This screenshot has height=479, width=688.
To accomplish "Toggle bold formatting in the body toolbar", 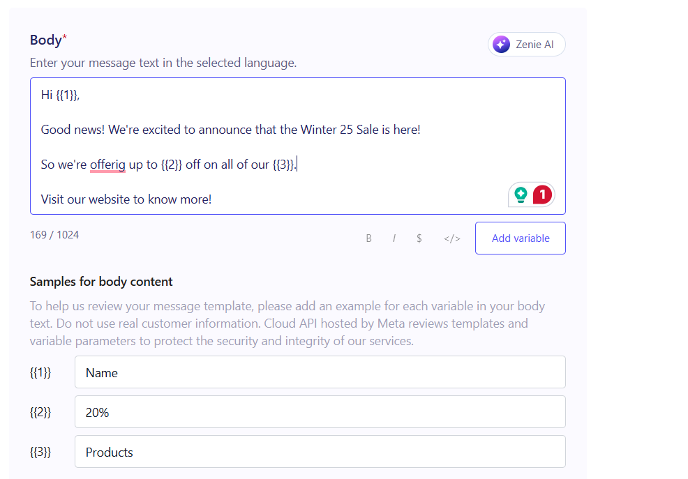I will tap(368, 238).
